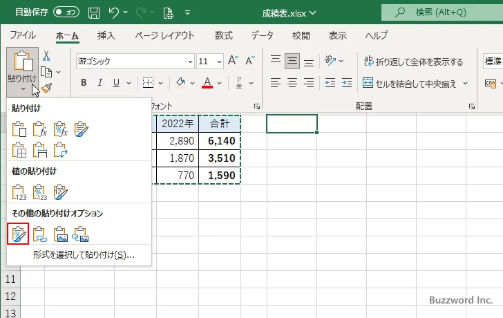Toggle the AutoSave switch
The width and height of the screenshot is (503, 318).
point(66,12)
